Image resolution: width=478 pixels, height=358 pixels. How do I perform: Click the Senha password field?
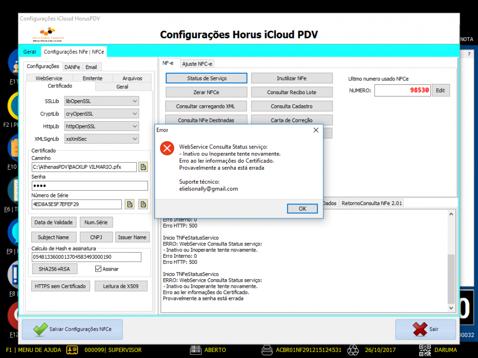90,186
